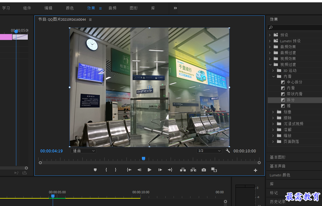Open the 标记 panel

[274, 193]
